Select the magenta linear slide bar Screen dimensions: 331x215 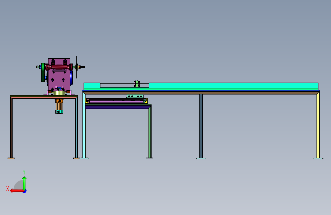pos(116,102)
